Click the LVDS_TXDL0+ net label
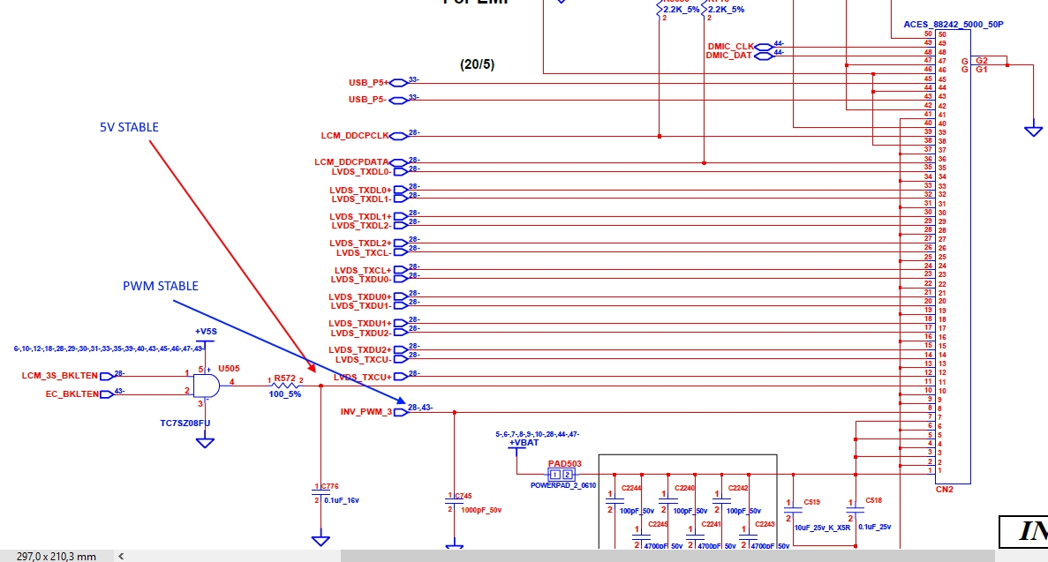Image resolution: width=1048 pixels, height=562 pixels. pyautogui.click(x=361, y=191)
